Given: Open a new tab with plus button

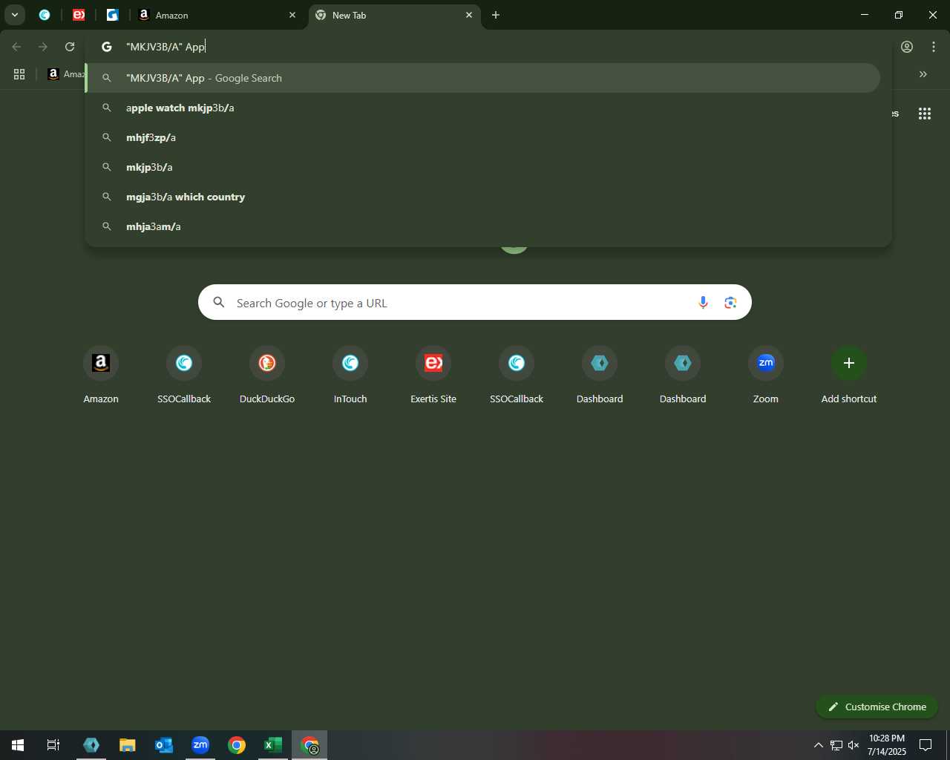Looking at the screenshot, I should coord(496,15).
